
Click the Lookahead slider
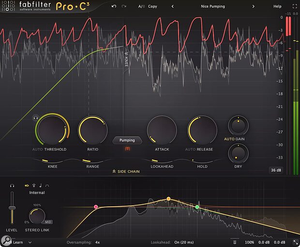(162, 161)
